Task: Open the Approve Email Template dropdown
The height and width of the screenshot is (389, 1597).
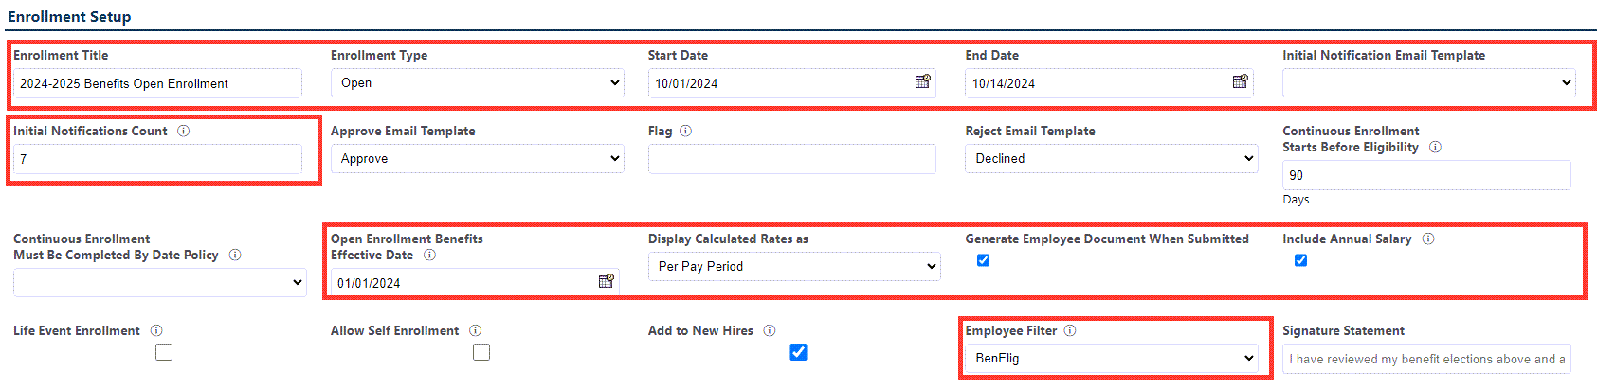Action: tap(478, 159)
